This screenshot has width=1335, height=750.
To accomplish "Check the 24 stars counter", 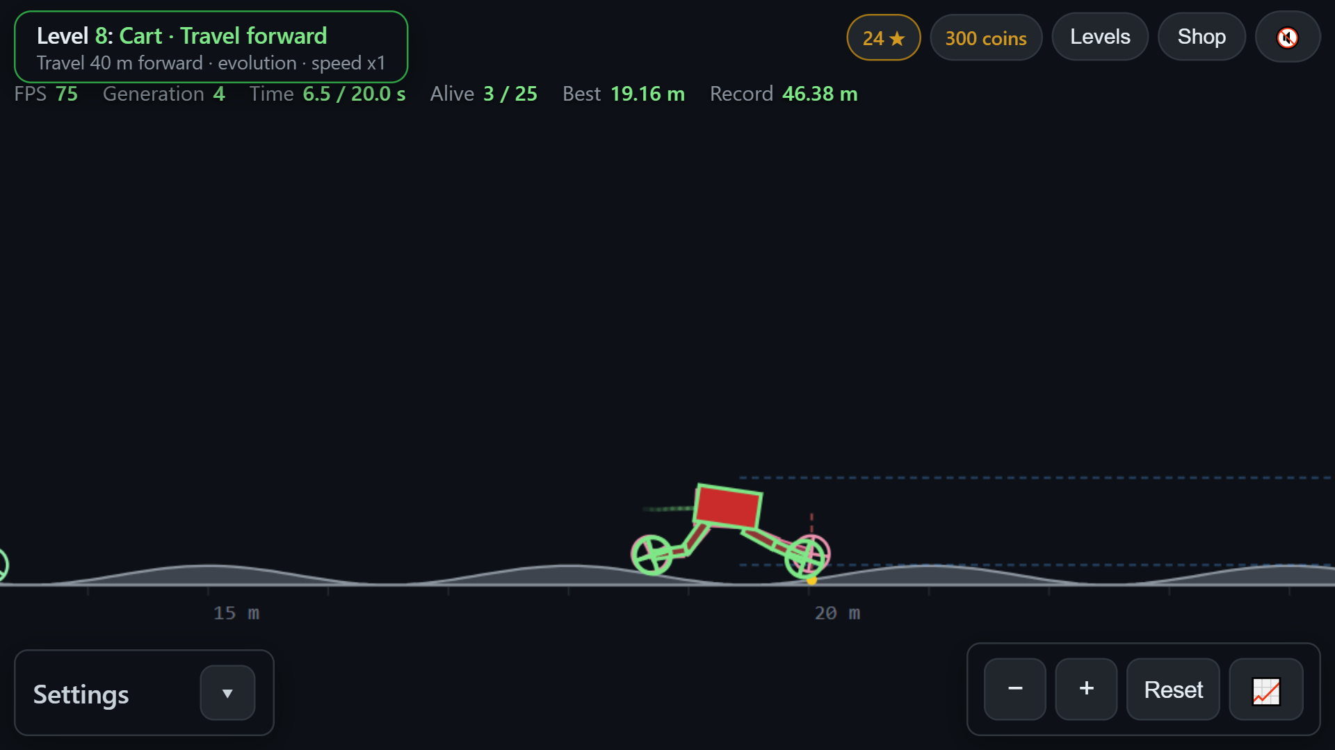I will click(x=884, y=37).
